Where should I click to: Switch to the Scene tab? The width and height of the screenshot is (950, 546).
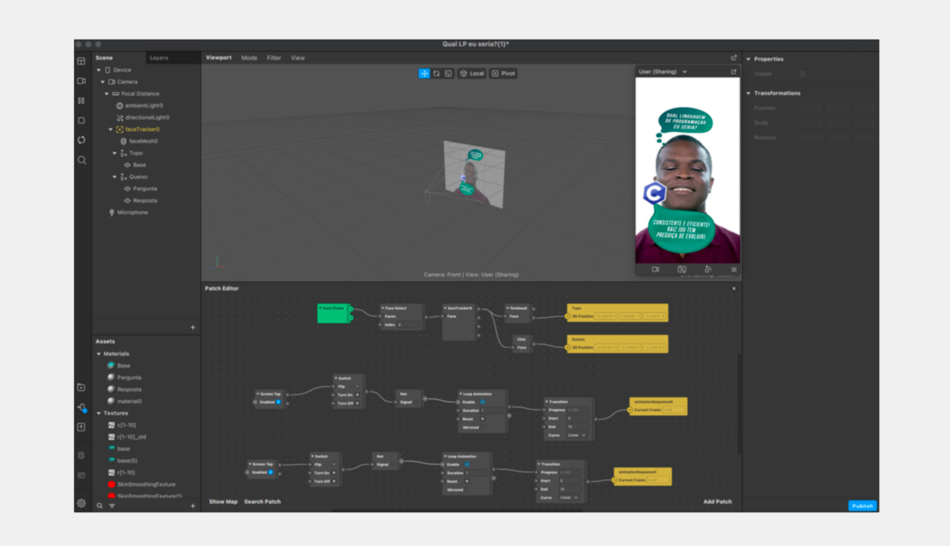point(104,58)
